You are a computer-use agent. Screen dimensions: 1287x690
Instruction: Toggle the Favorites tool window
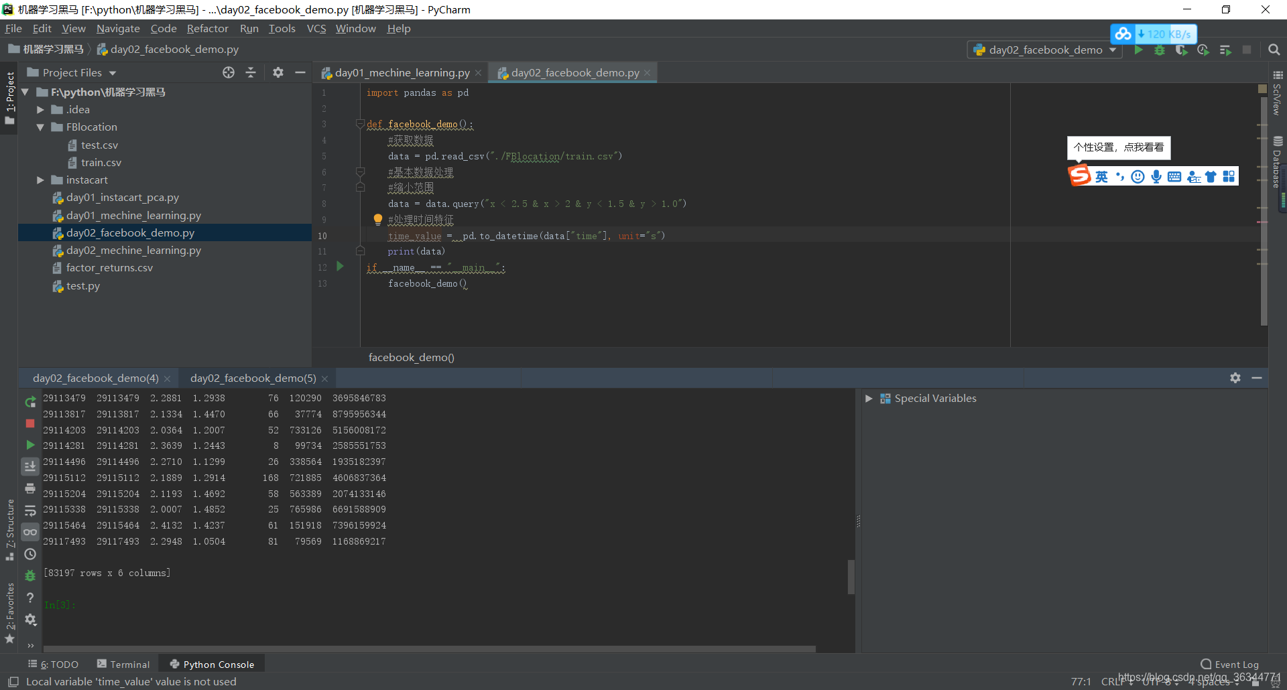(x=9, y=613)
